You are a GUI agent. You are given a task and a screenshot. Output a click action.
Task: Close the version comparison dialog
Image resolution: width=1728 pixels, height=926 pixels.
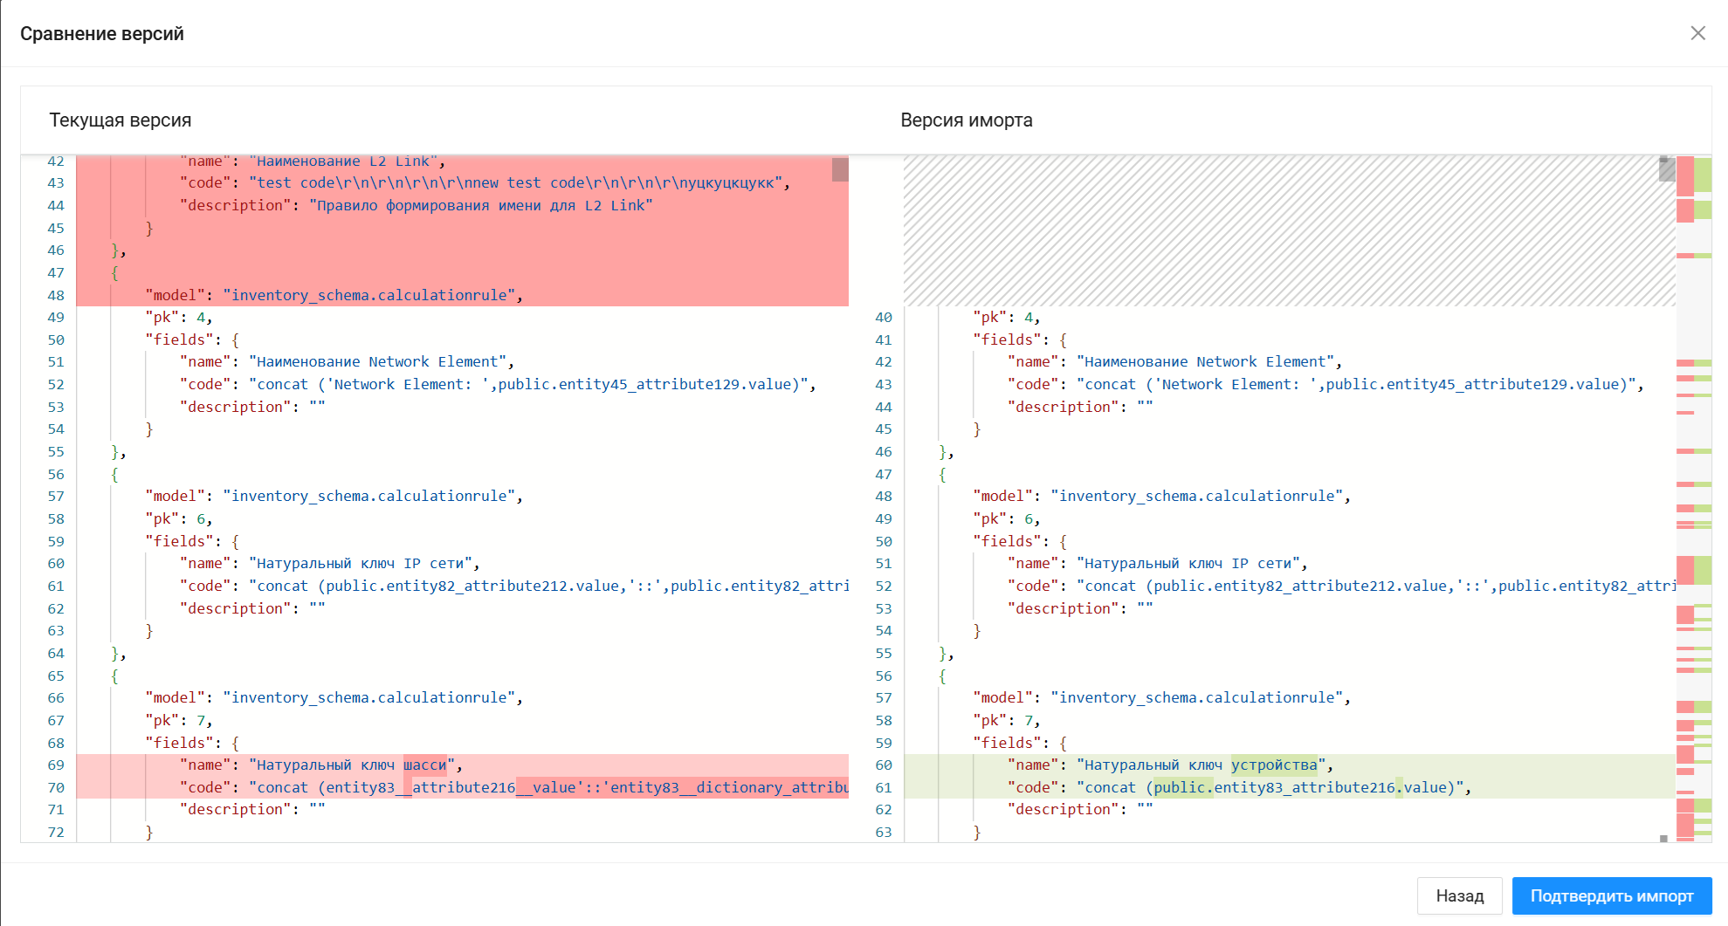[x=1697, y=33]
